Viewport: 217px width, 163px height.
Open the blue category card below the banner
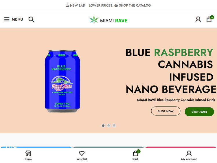(x=36, y=147)
